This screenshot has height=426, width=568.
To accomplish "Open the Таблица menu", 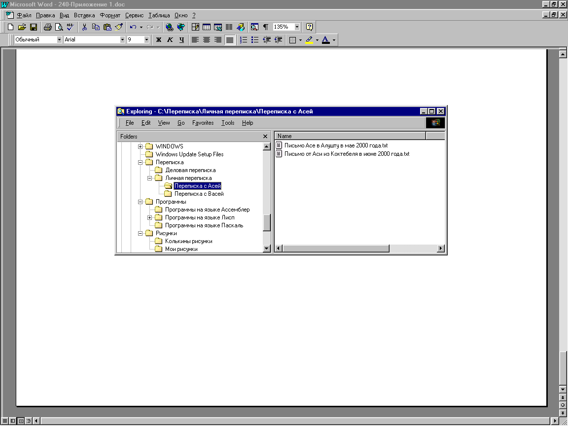I will click(159, 15).
